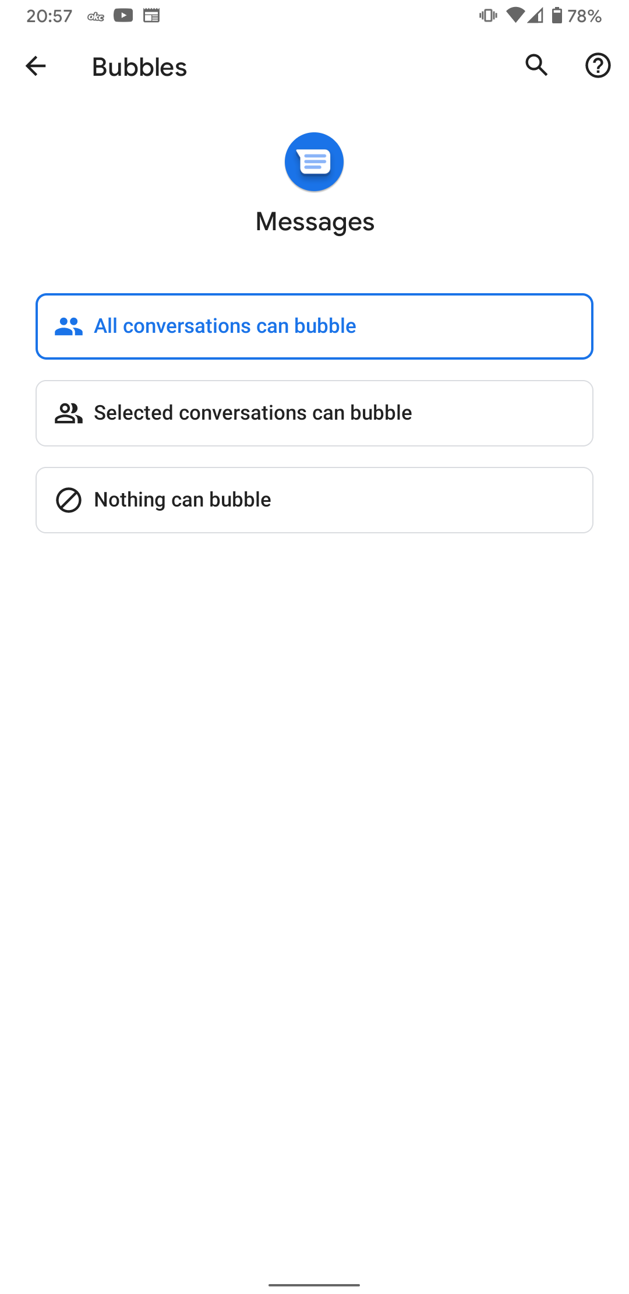Click the people icon beside Selected conversations
The image size is (629, 1294).
pyautogui.click(x=68, y=413)
